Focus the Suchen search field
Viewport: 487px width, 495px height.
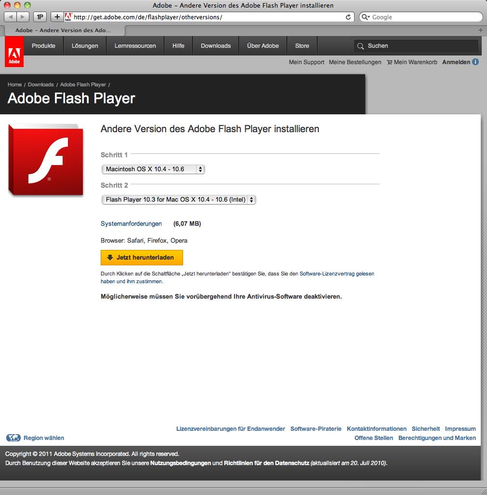416,46
